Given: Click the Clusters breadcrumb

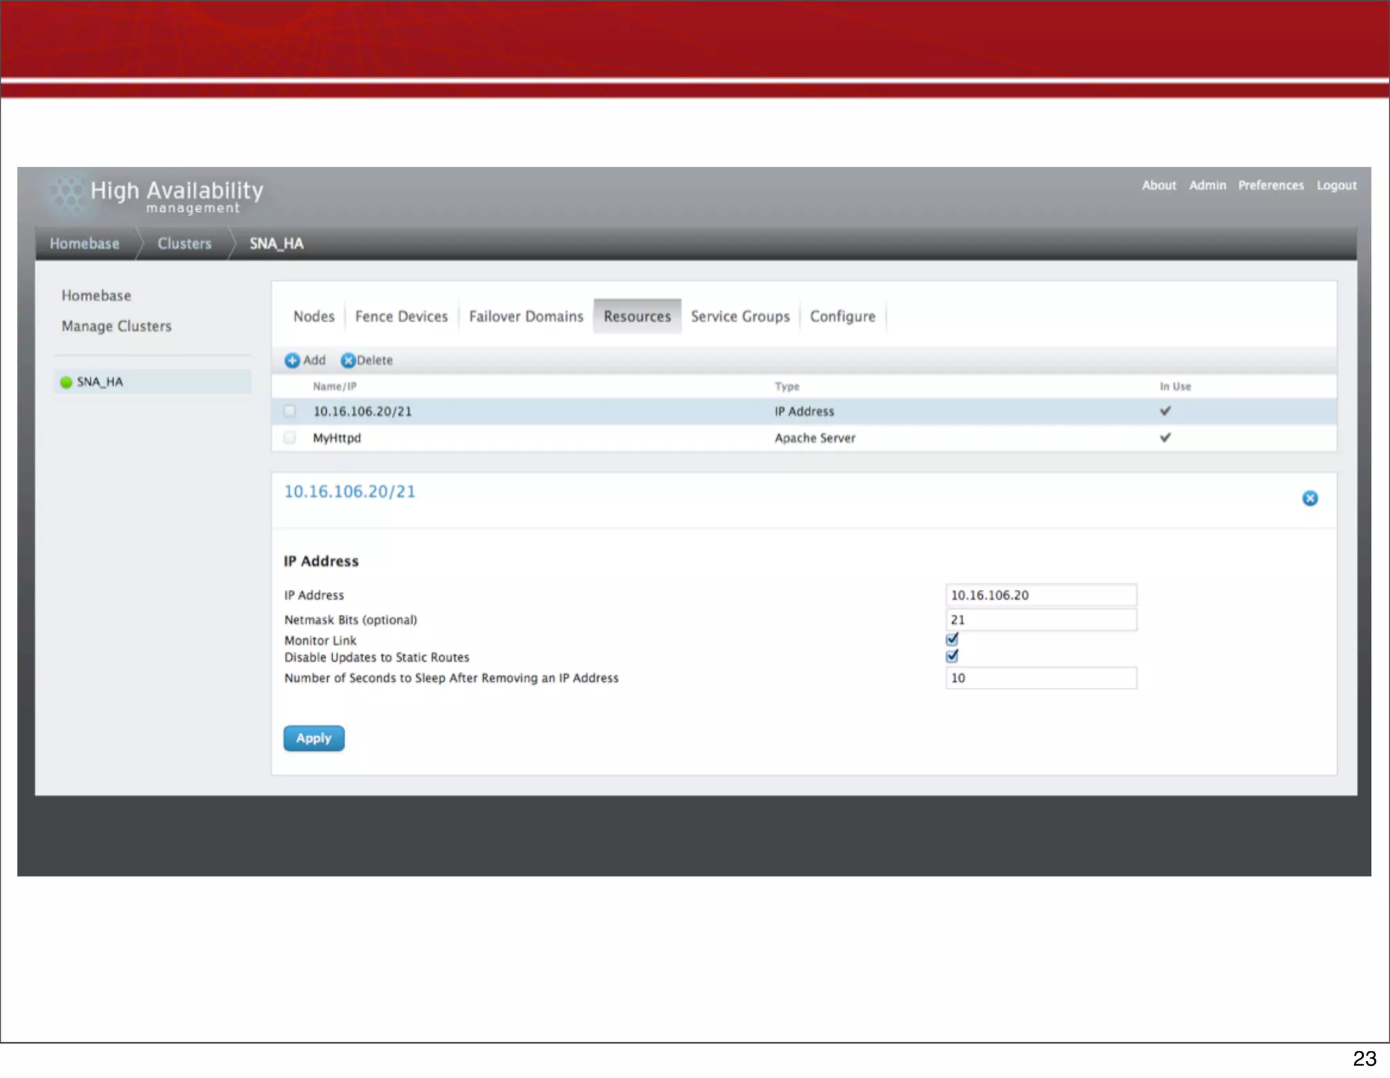Looking at the screenshot, I should [x=184, y=244].
